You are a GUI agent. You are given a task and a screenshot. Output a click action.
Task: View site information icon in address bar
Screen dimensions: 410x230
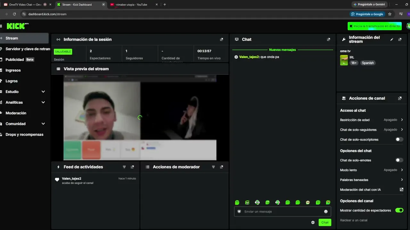click(24, 14)
